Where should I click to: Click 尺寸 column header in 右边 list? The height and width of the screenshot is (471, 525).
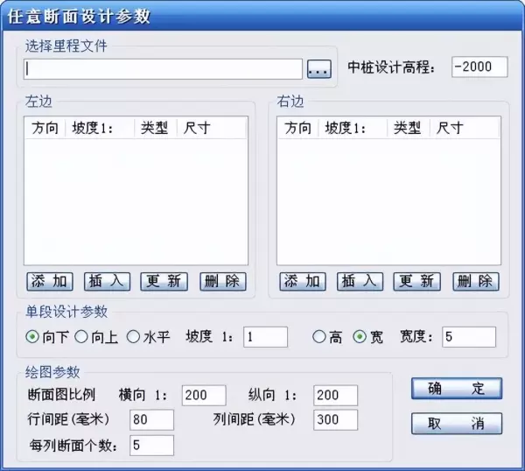point(465,128)
